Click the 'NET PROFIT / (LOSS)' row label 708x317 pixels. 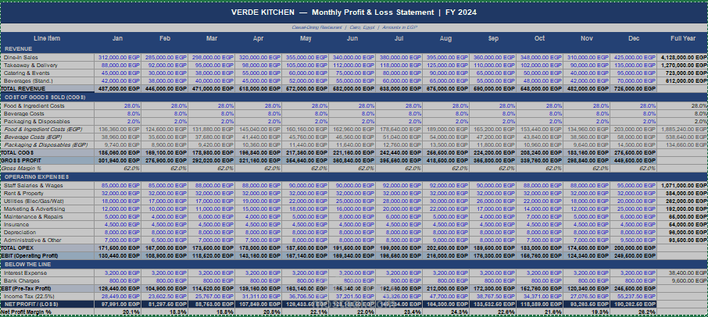pos(48,305)
